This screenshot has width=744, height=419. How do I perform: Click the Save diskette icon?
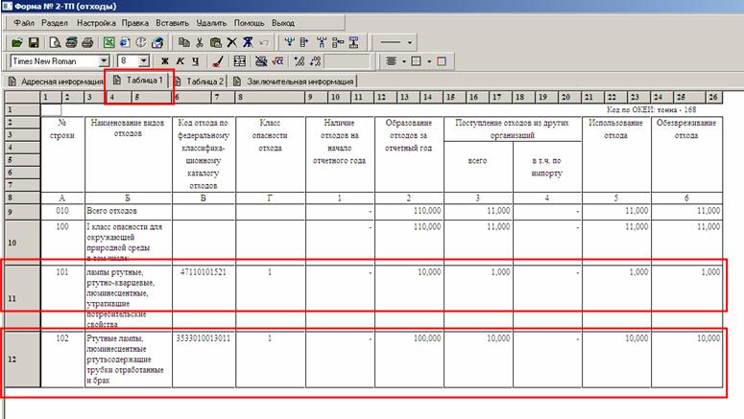pyautogui.click(x=33, y=42)
